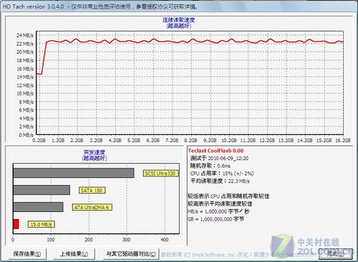Click the 连续读取速度 chart title
Image resolution: width=358 pixels, height=262 pixels.
[x=179, y=20]
